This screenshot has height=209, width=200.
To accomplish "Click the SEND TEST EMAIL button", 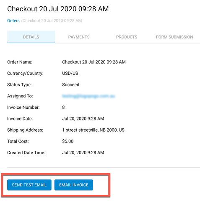I will point(29,185).
